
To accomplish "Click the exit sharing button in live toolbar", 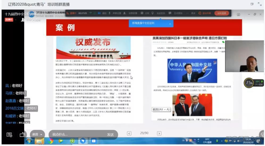I will point(205,13).
